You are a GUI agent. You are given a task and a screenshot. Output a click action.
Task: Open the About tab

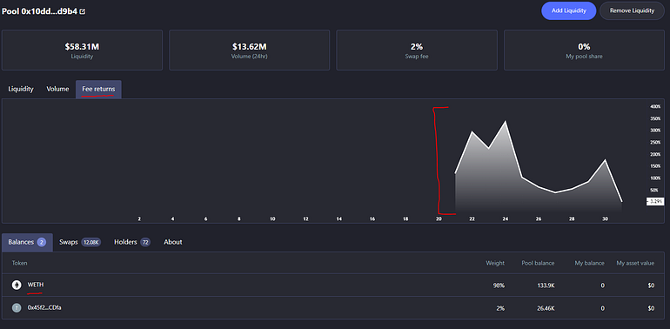tap(173, 242)
